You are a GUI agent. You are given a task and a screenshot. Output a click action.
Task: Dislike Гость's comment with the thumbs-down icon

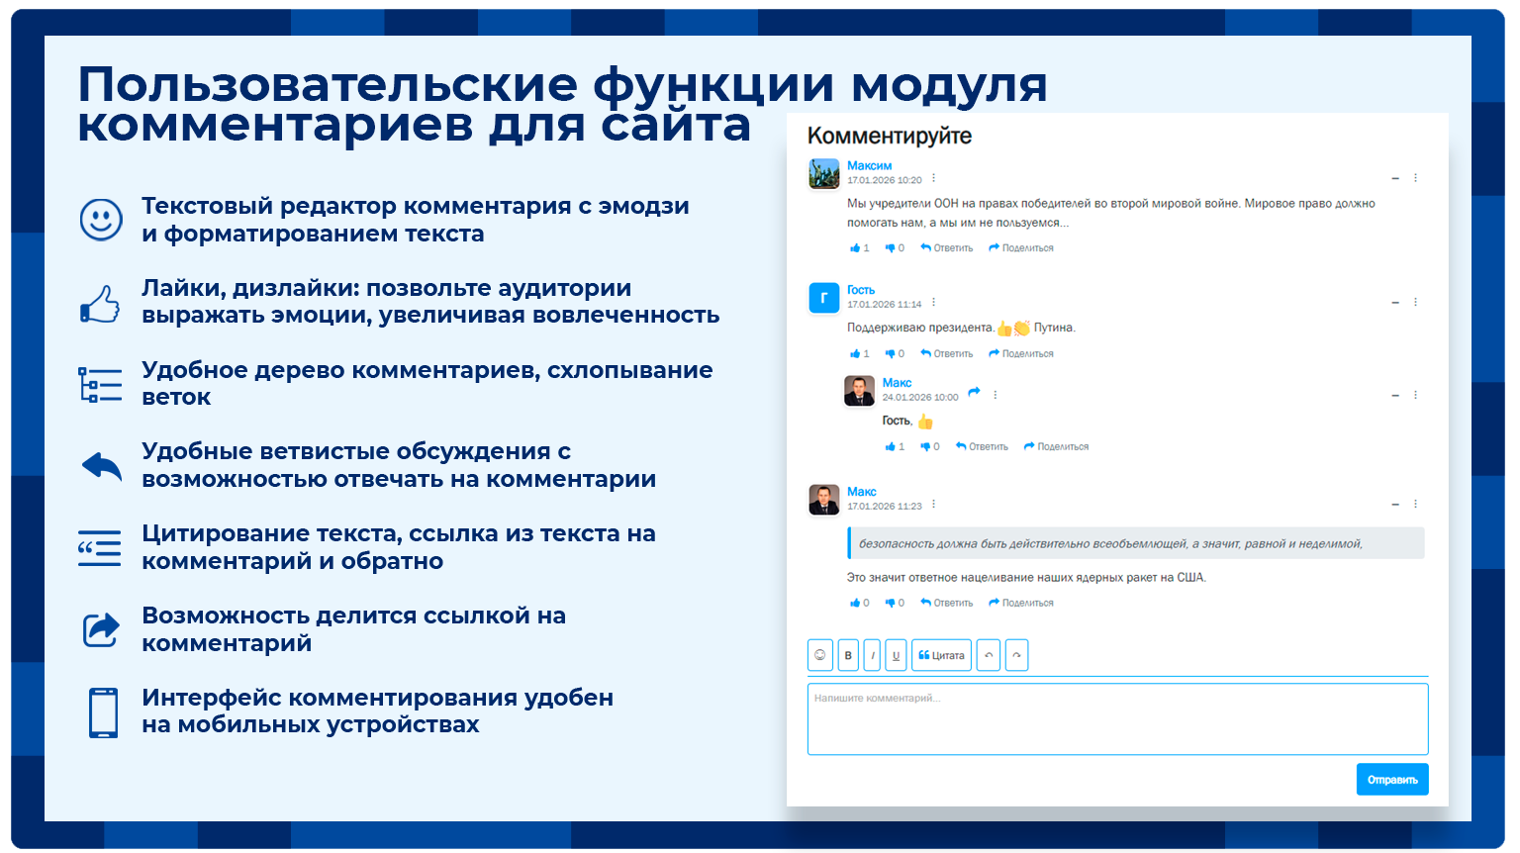pos(890,353)
